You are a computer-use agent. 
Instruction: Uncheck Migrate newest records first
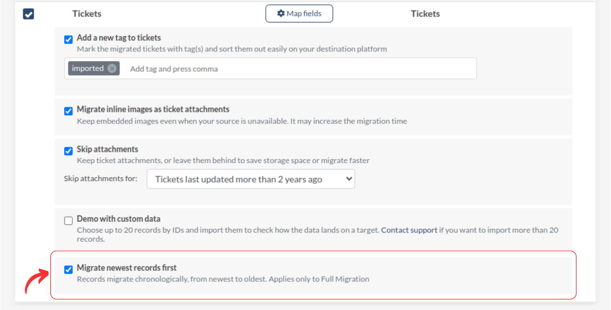(68, 270)
